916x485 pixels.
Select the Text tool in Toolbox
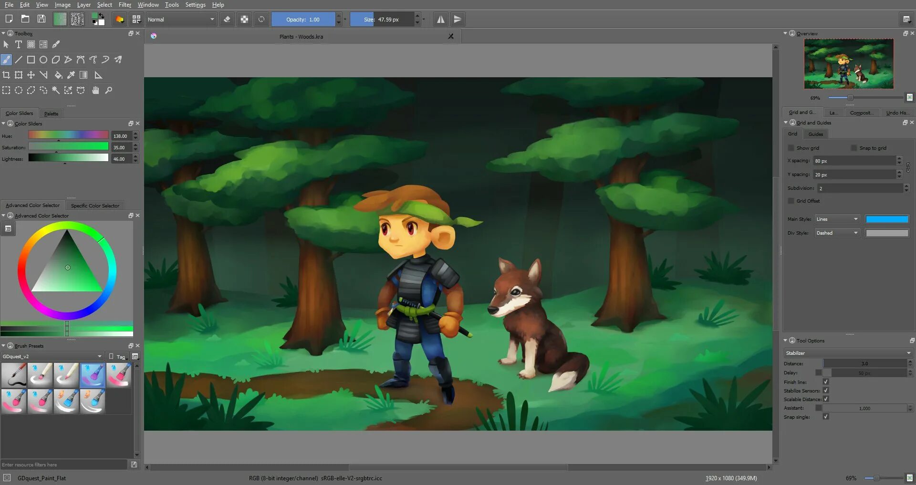click(x=19, y=44)
